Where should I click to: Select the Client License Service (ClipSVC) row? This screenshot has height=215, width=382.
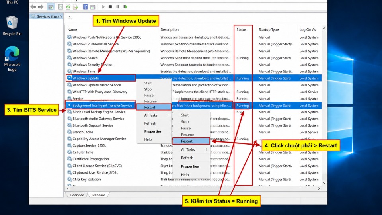tap(194, 166)
